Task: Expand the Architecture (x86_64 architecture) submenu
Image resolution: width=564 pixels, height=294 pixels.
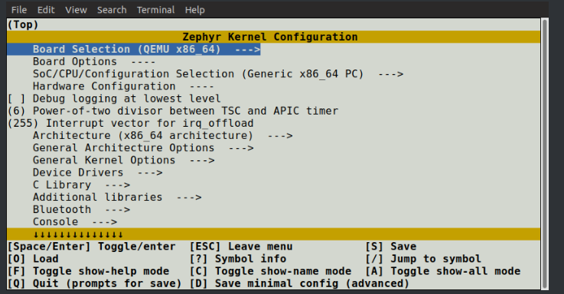Action: [162, 136]
